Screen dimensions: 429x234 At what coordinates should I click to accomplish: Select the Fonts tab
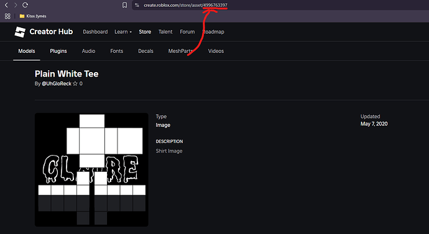[x=116, y=51]
